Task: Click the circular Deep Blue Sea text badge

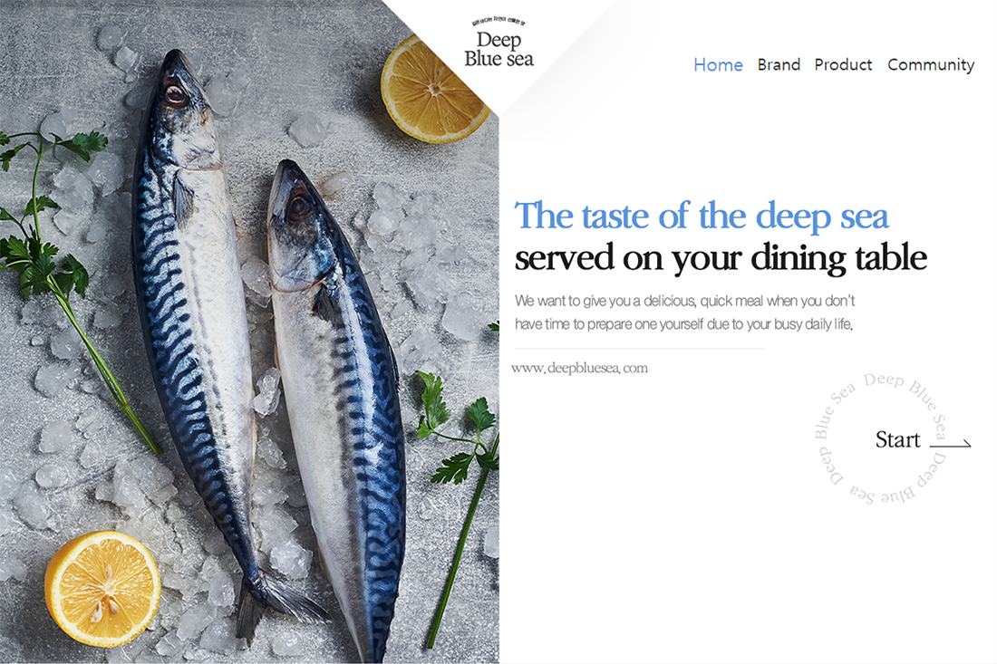Action: [x=881, y=438]
